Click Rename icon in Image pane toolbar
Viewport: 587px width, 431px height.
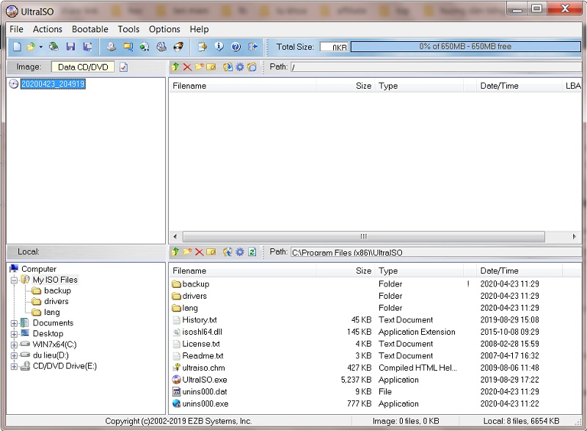211,67
